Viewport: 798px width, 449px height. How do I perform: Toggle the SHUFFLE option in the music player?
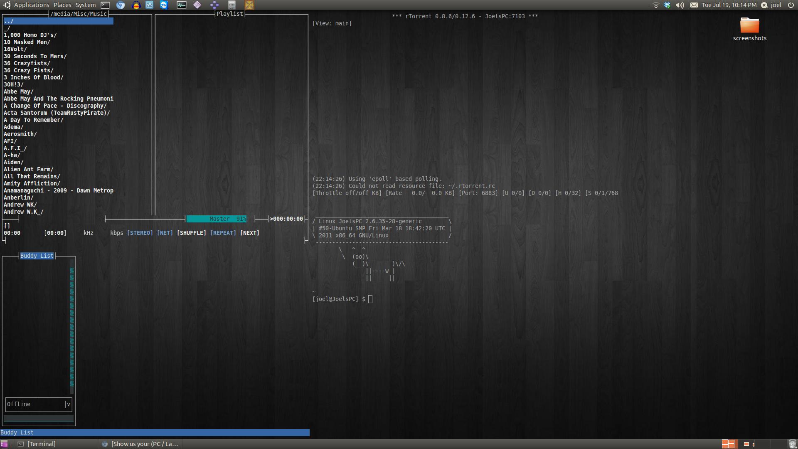pyautogui.click(x=192, y=233)
